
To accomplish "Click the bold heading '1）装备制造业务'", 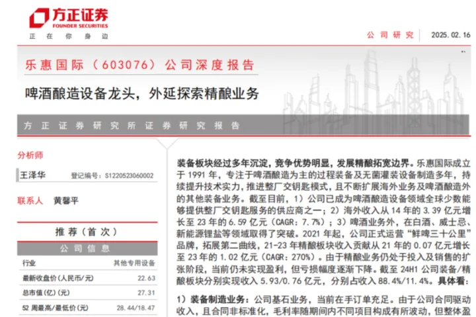I will tap(210, 299).
